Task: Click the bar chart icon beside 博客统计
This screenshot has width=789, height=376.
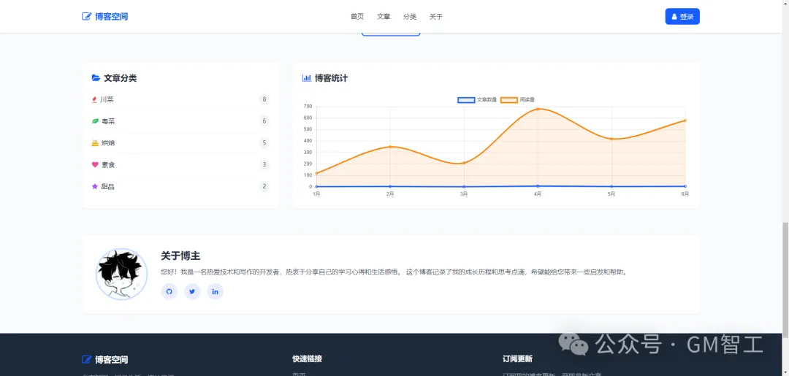Action: click(307, 78)
